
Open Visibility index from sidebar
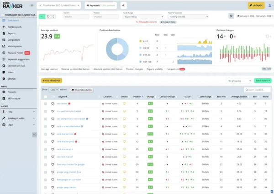[16, 46]
